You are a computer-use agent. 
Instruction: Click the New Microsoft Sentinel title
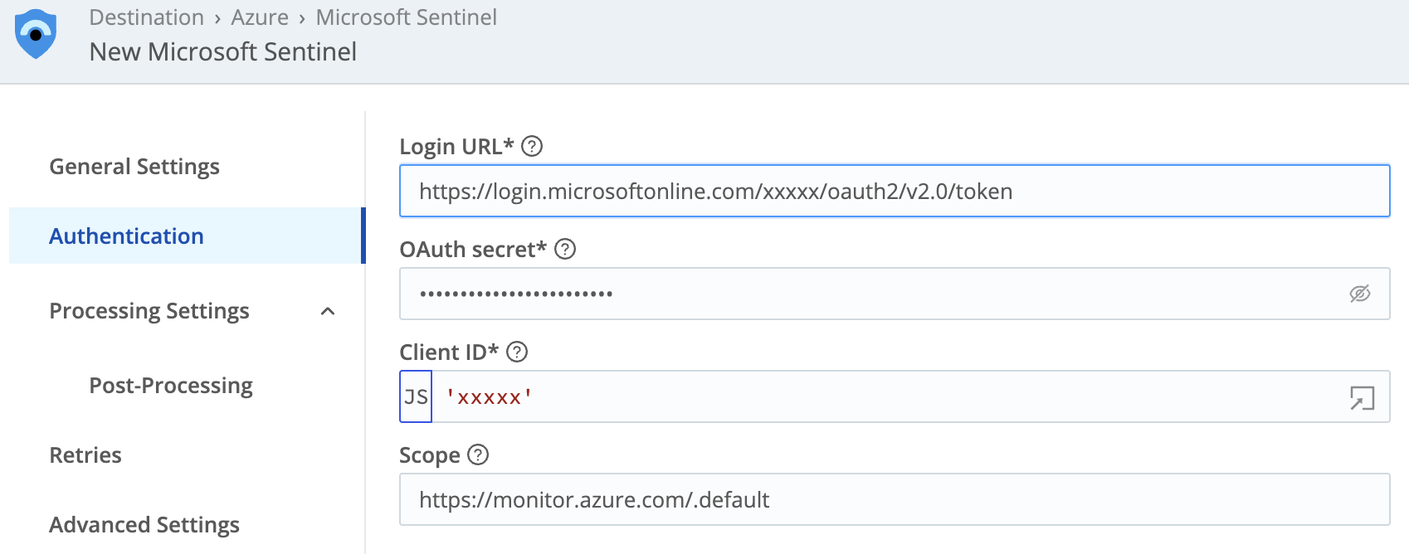[x=223, y=51]
